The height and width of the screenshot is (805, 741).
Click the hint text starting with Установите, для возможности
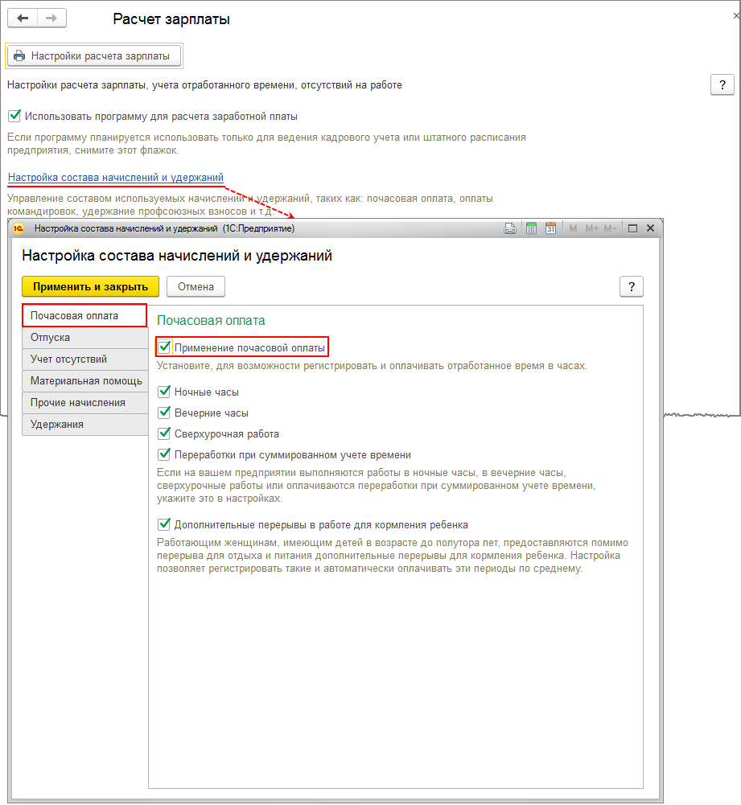(x=372, y=366)
